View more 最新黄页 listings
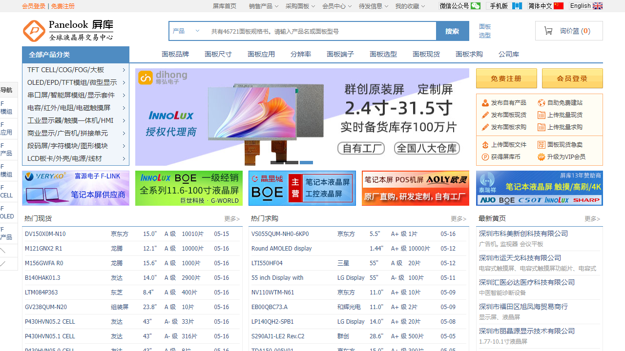Image resolution: width=625 pixels, height=351 pixels. point(592,219)
